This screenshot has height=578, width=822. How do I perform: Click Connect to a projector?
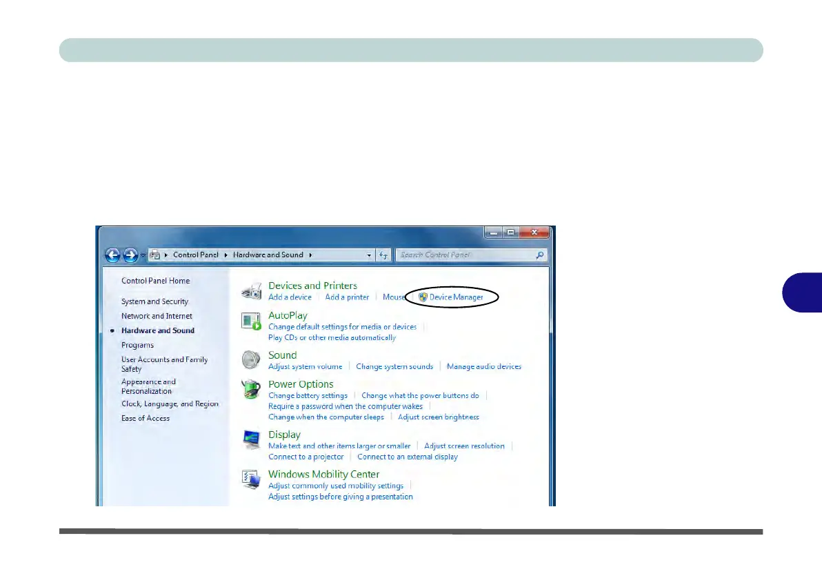(x=306, y=457)
